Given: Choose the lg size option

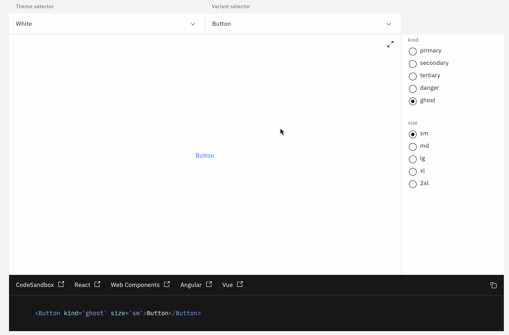Looking at the screenshot, I should coord(412,159).
